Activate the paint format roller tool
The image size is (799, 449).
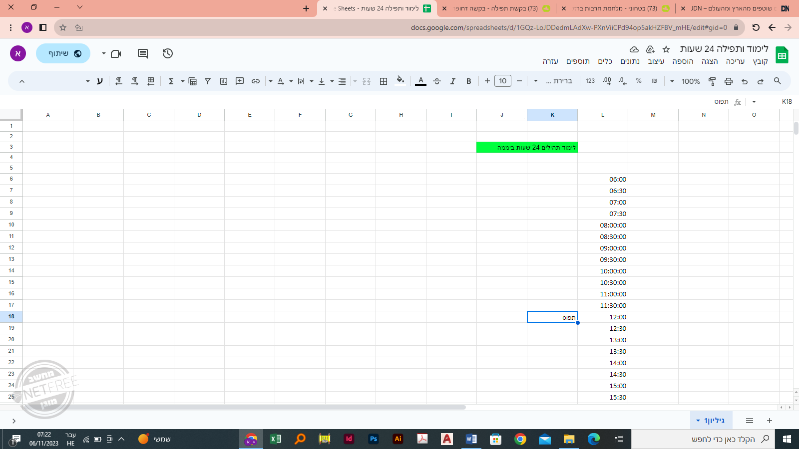click(x=712, y=81)
